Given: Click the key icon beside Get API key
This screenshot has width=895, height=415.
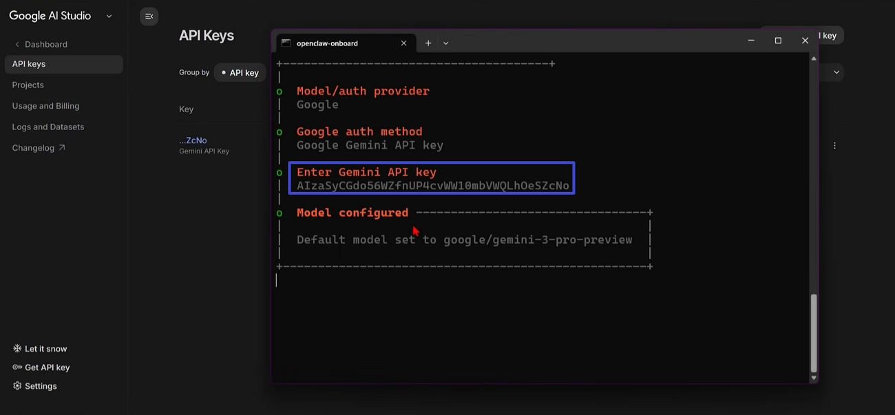Looking at the screenshot, I should click(17, 368).
